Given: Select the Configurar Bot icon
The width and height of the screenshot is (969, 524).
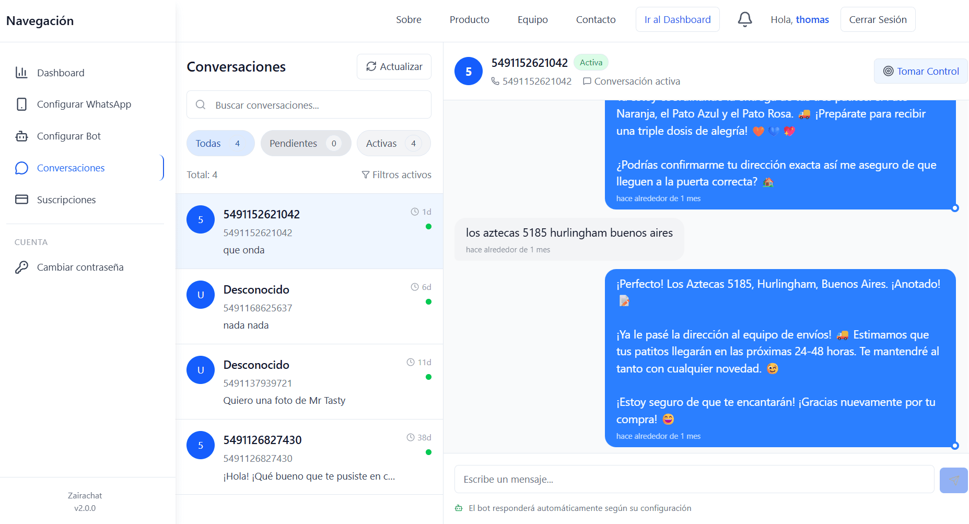Looking at the screenshot, I should [21, 136].
